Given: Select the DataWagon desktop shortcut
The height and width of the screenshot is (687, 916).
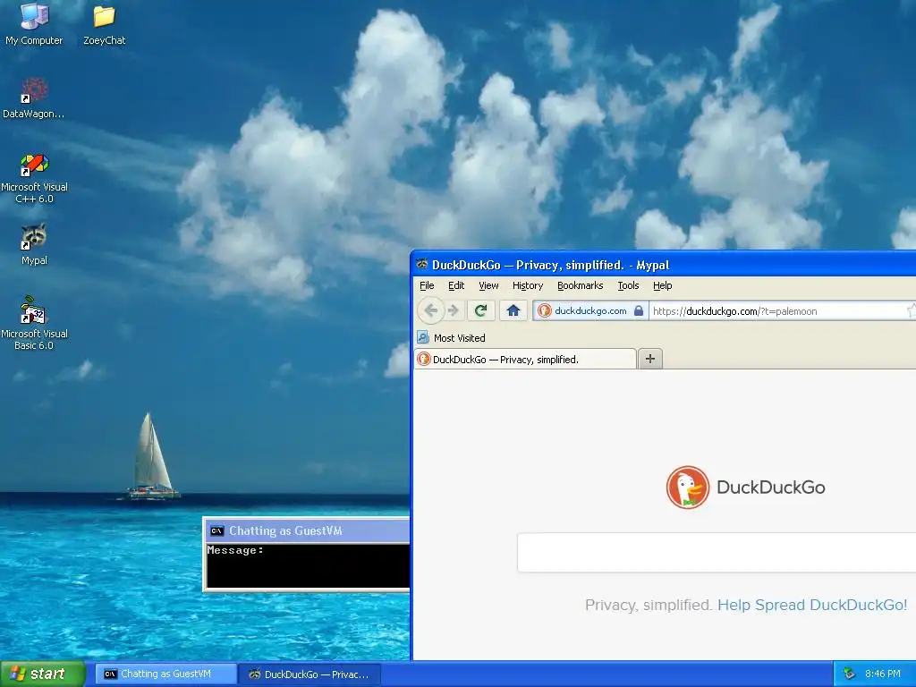Looking at the screenshot, I should (x=33, y=98).
